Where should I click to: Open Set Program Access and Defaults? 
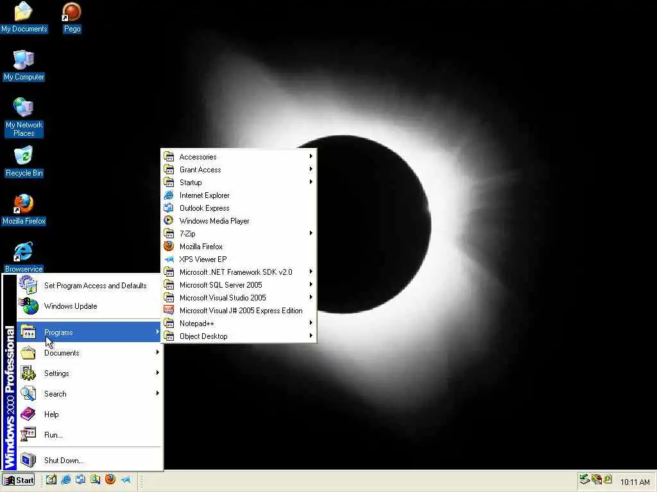pos(89,286)
